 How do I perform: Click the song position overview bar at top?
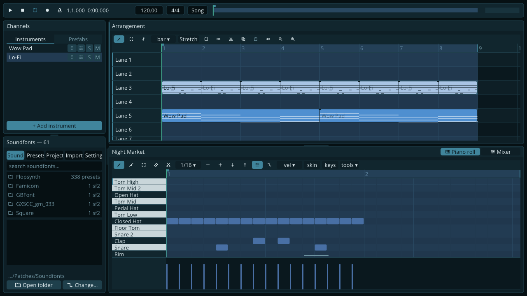[345, 10]
